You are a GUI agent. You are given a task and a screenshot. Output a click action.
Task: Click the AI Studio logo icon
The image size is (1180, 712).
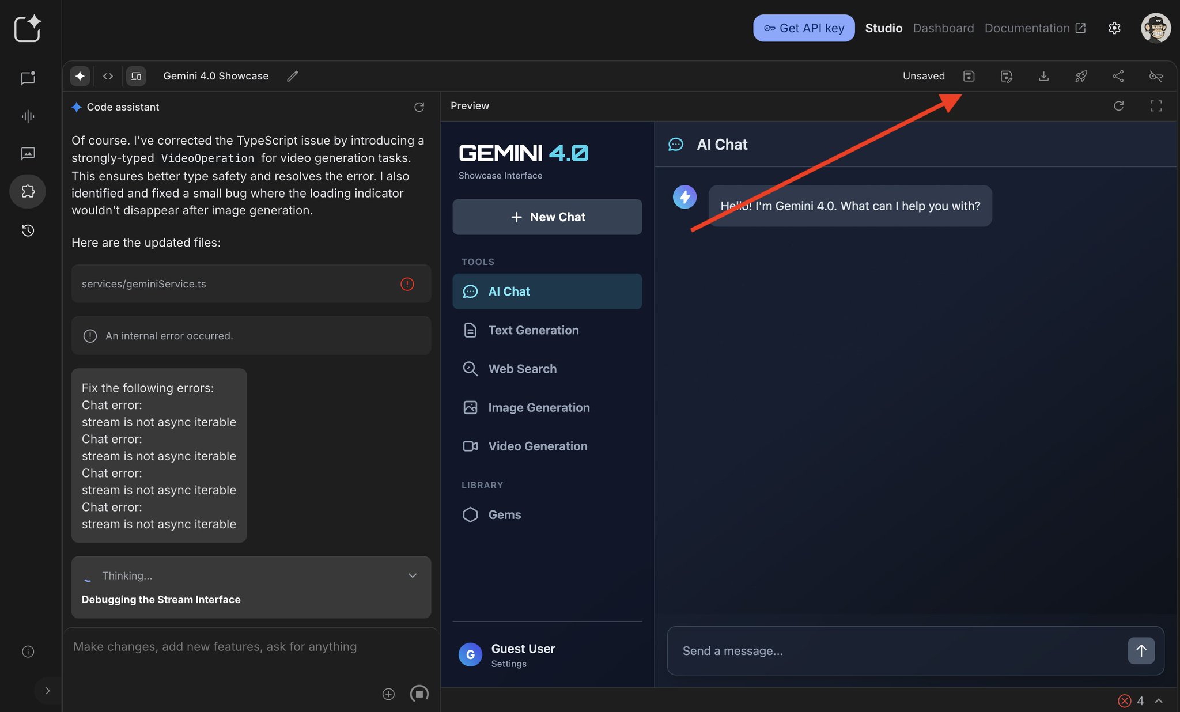(28, 28)
